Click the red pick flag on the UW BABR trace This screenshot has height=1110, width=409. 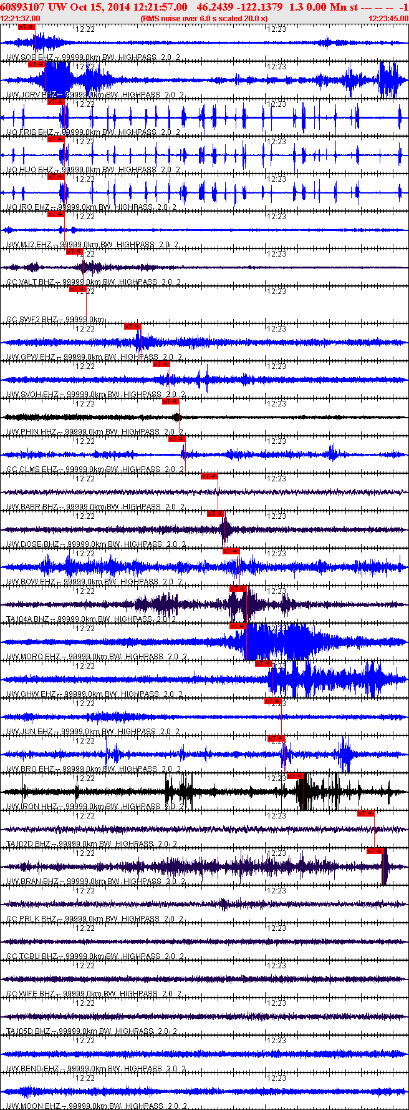[209, 476]
